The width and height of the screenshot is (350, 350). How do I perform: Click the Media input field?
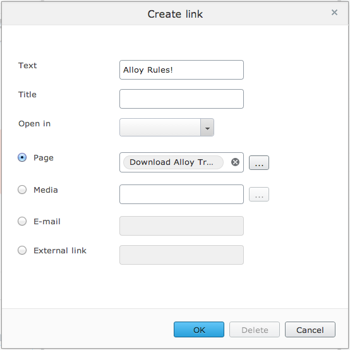point(181,194)
